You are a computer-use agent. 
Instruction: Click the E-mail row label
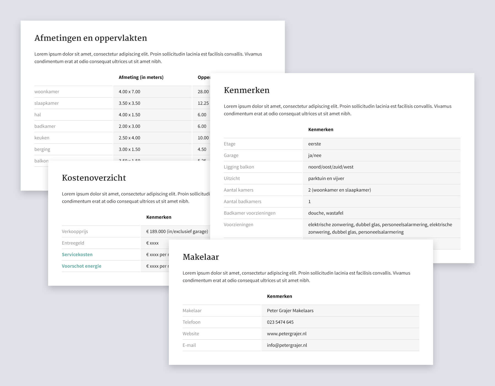(189, 345)
